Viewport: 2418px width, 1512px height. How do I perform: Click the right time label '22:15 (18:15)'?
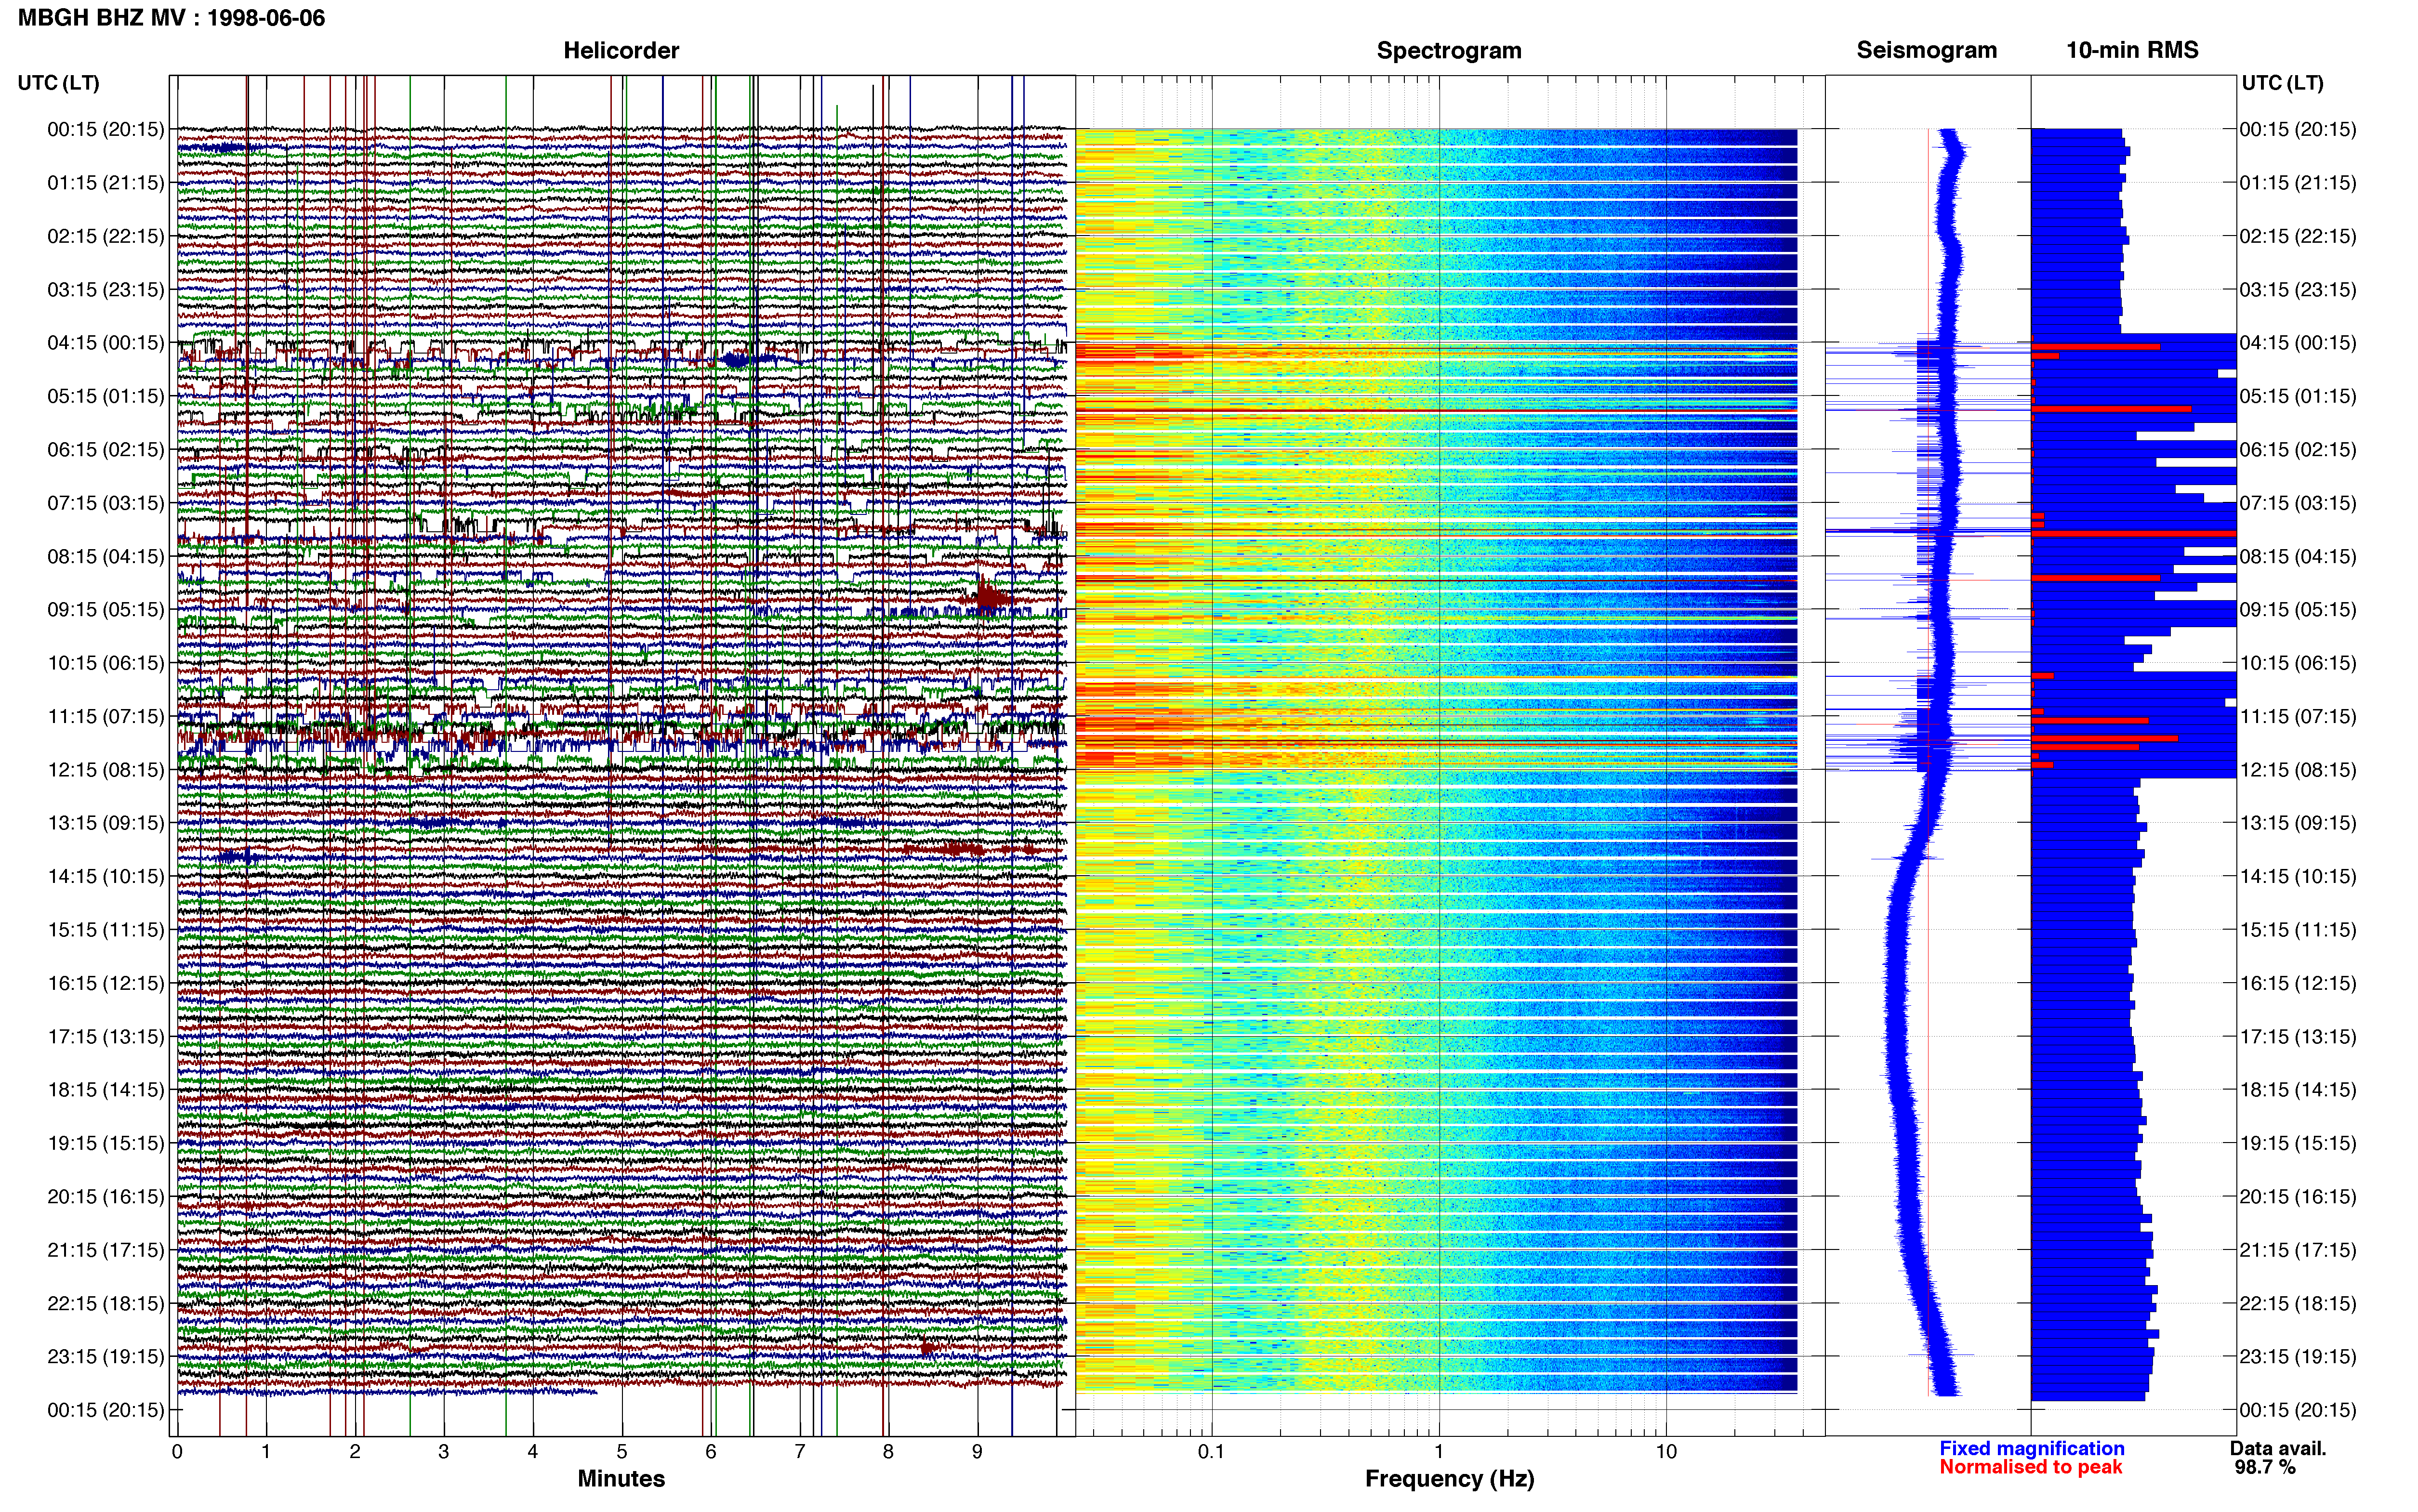(2298, 1304)
